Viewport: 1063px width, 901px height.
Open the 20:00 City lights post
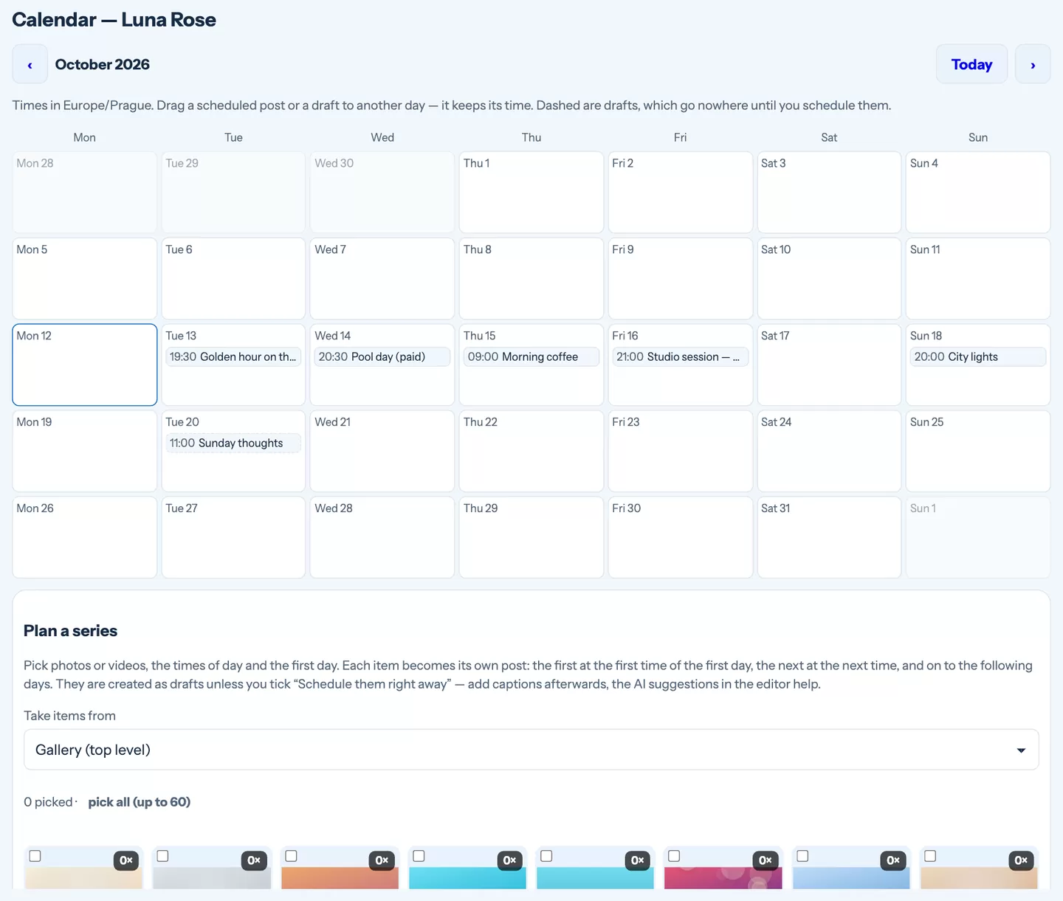978,356
